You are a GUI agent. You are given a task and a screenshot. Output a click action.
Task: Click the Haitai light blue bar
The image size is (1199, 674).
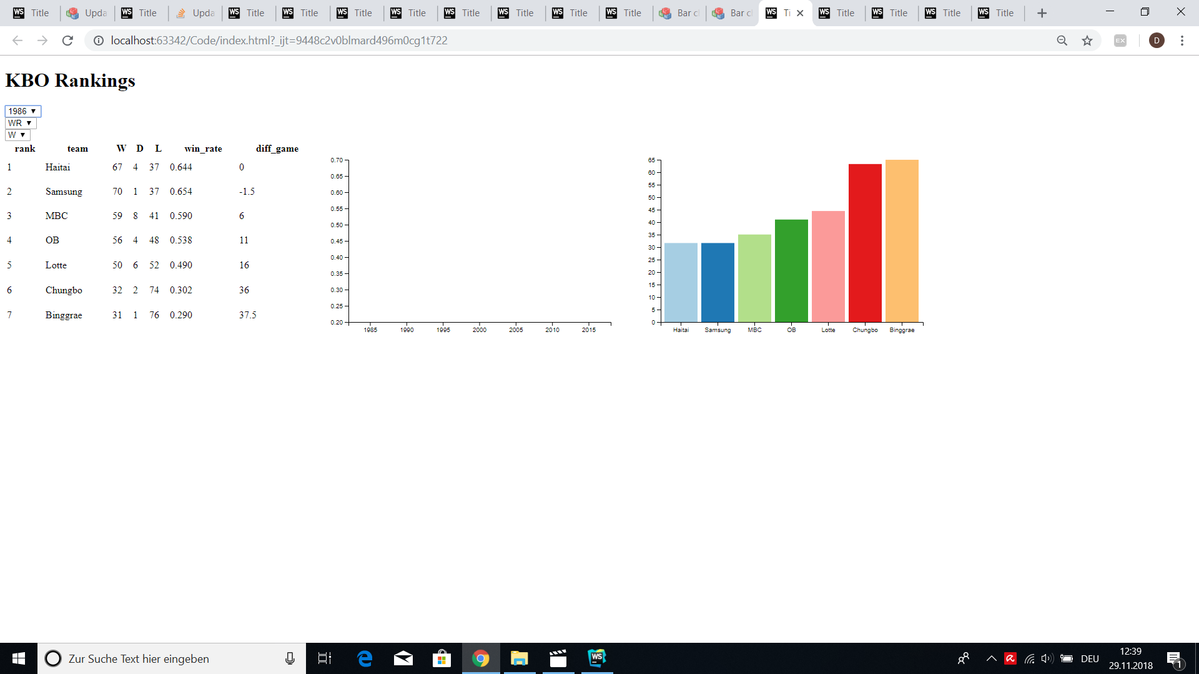[x=681, y=283]
